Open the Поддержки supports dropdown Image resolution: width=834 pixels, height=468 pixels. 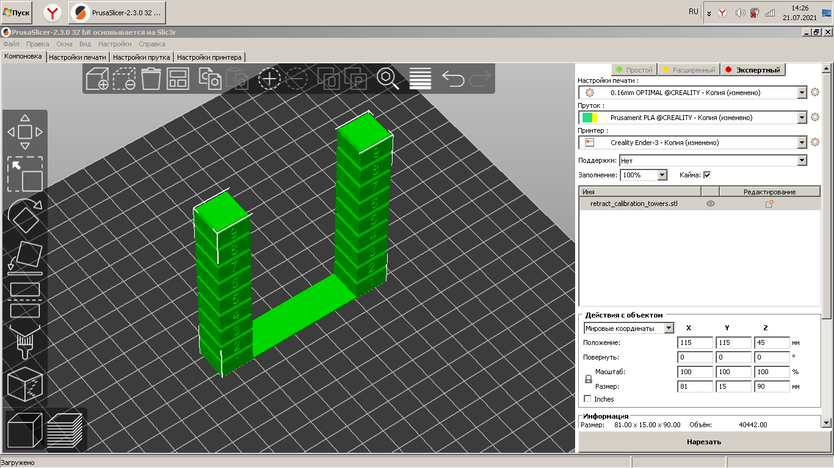coord(802,160)
